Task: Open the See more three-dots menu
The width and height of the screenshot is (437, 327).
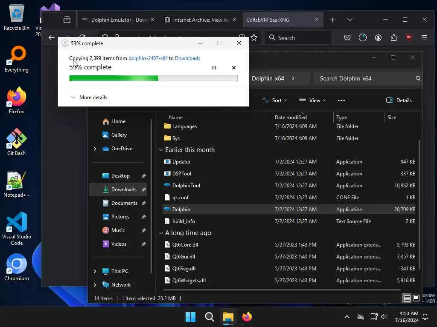Action: 341,100
